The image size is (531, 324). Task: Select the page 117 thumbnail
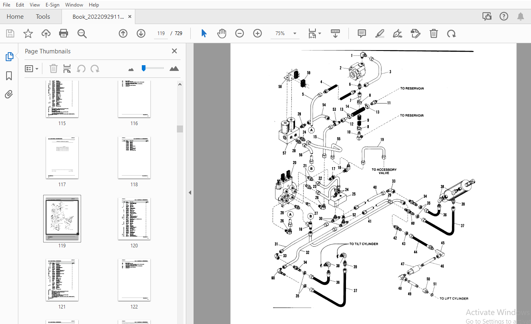[62, 157]
